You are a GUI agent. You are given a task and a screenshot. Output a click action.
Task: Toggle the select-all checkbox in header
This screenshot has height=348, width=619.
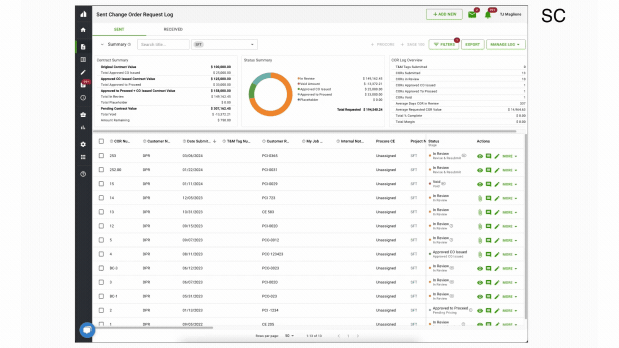[x=101, y=141]
